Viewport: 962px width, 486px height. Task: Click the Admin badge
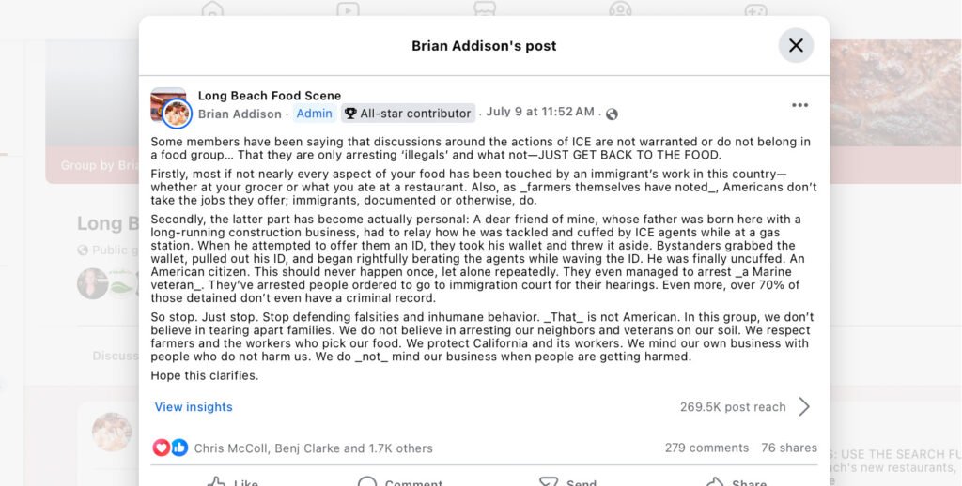tap(314, 114)
